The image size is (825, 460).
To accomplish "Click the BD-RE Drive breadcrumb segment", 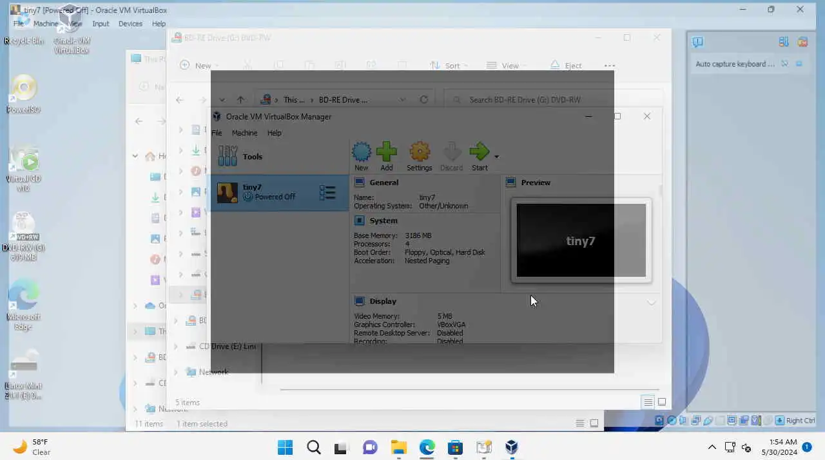I will (x=343, y=99).
